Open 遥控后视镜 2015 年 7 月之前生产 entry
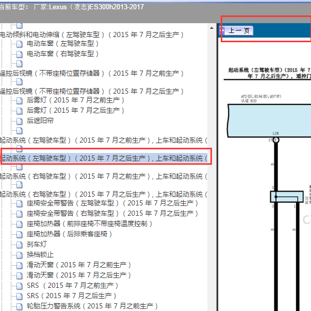 pos(92,74)
